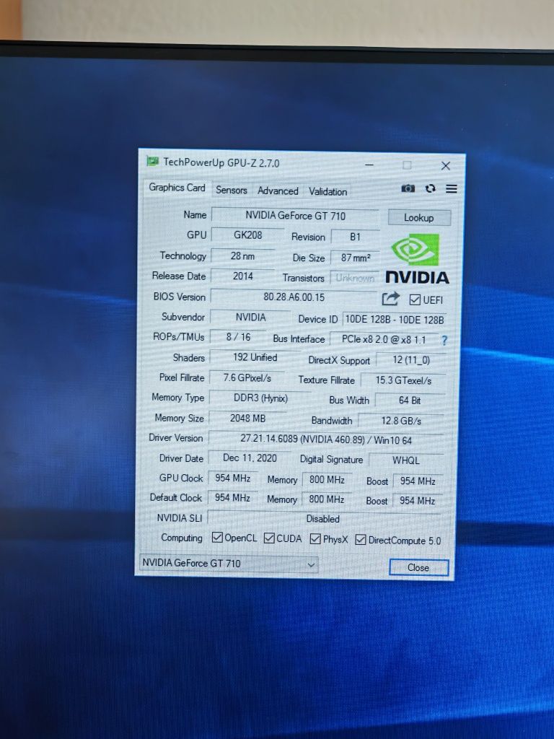Click the Bandwidth field 12.8 GB/s
The height and width of the screenshot is (739, 554).
coord(401,421)
